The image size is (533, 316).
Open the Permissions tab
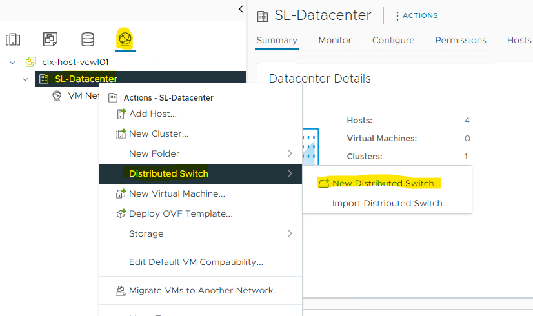(x=460, y=40)
